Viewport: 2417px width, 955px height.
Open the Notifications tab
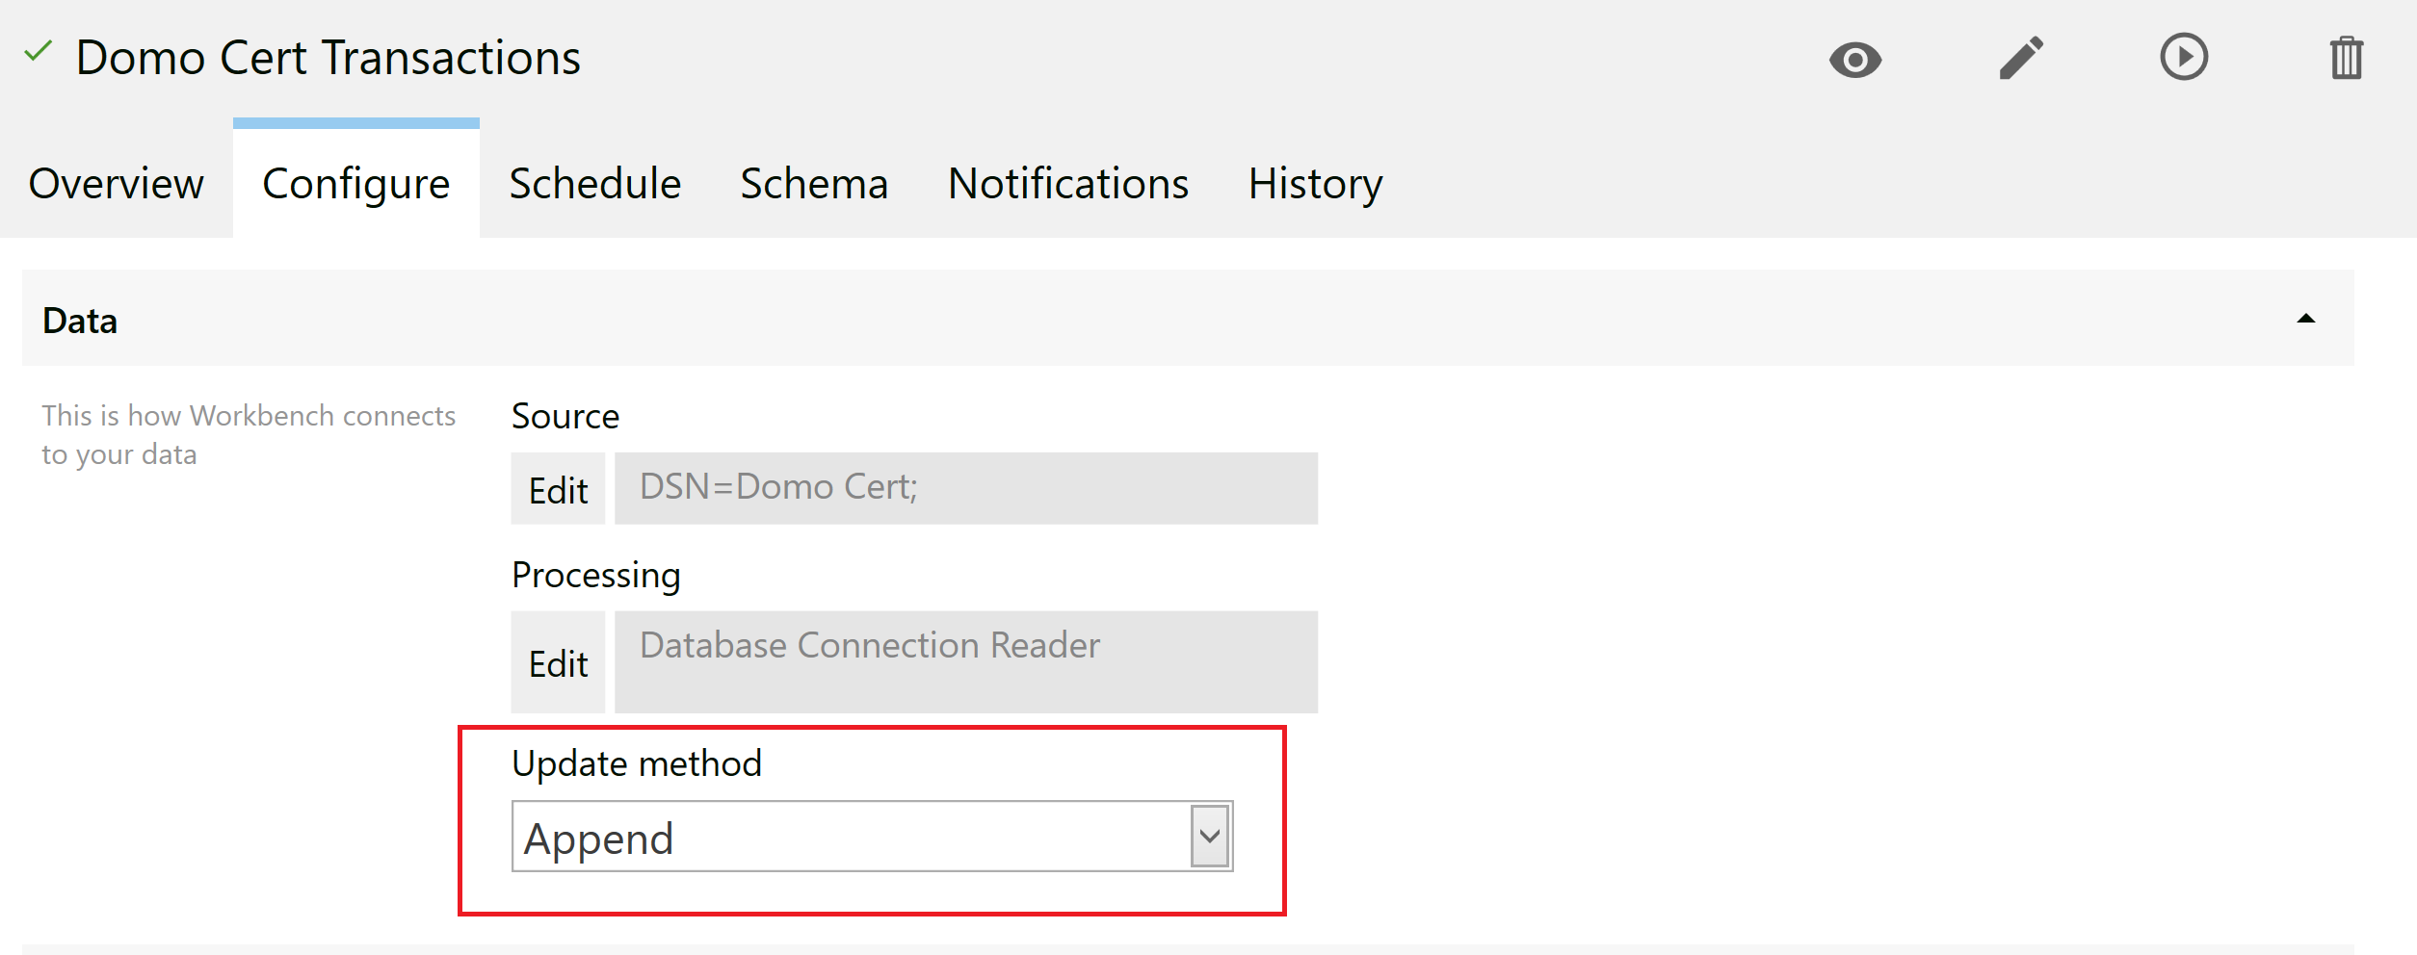tap(1067, 184)
